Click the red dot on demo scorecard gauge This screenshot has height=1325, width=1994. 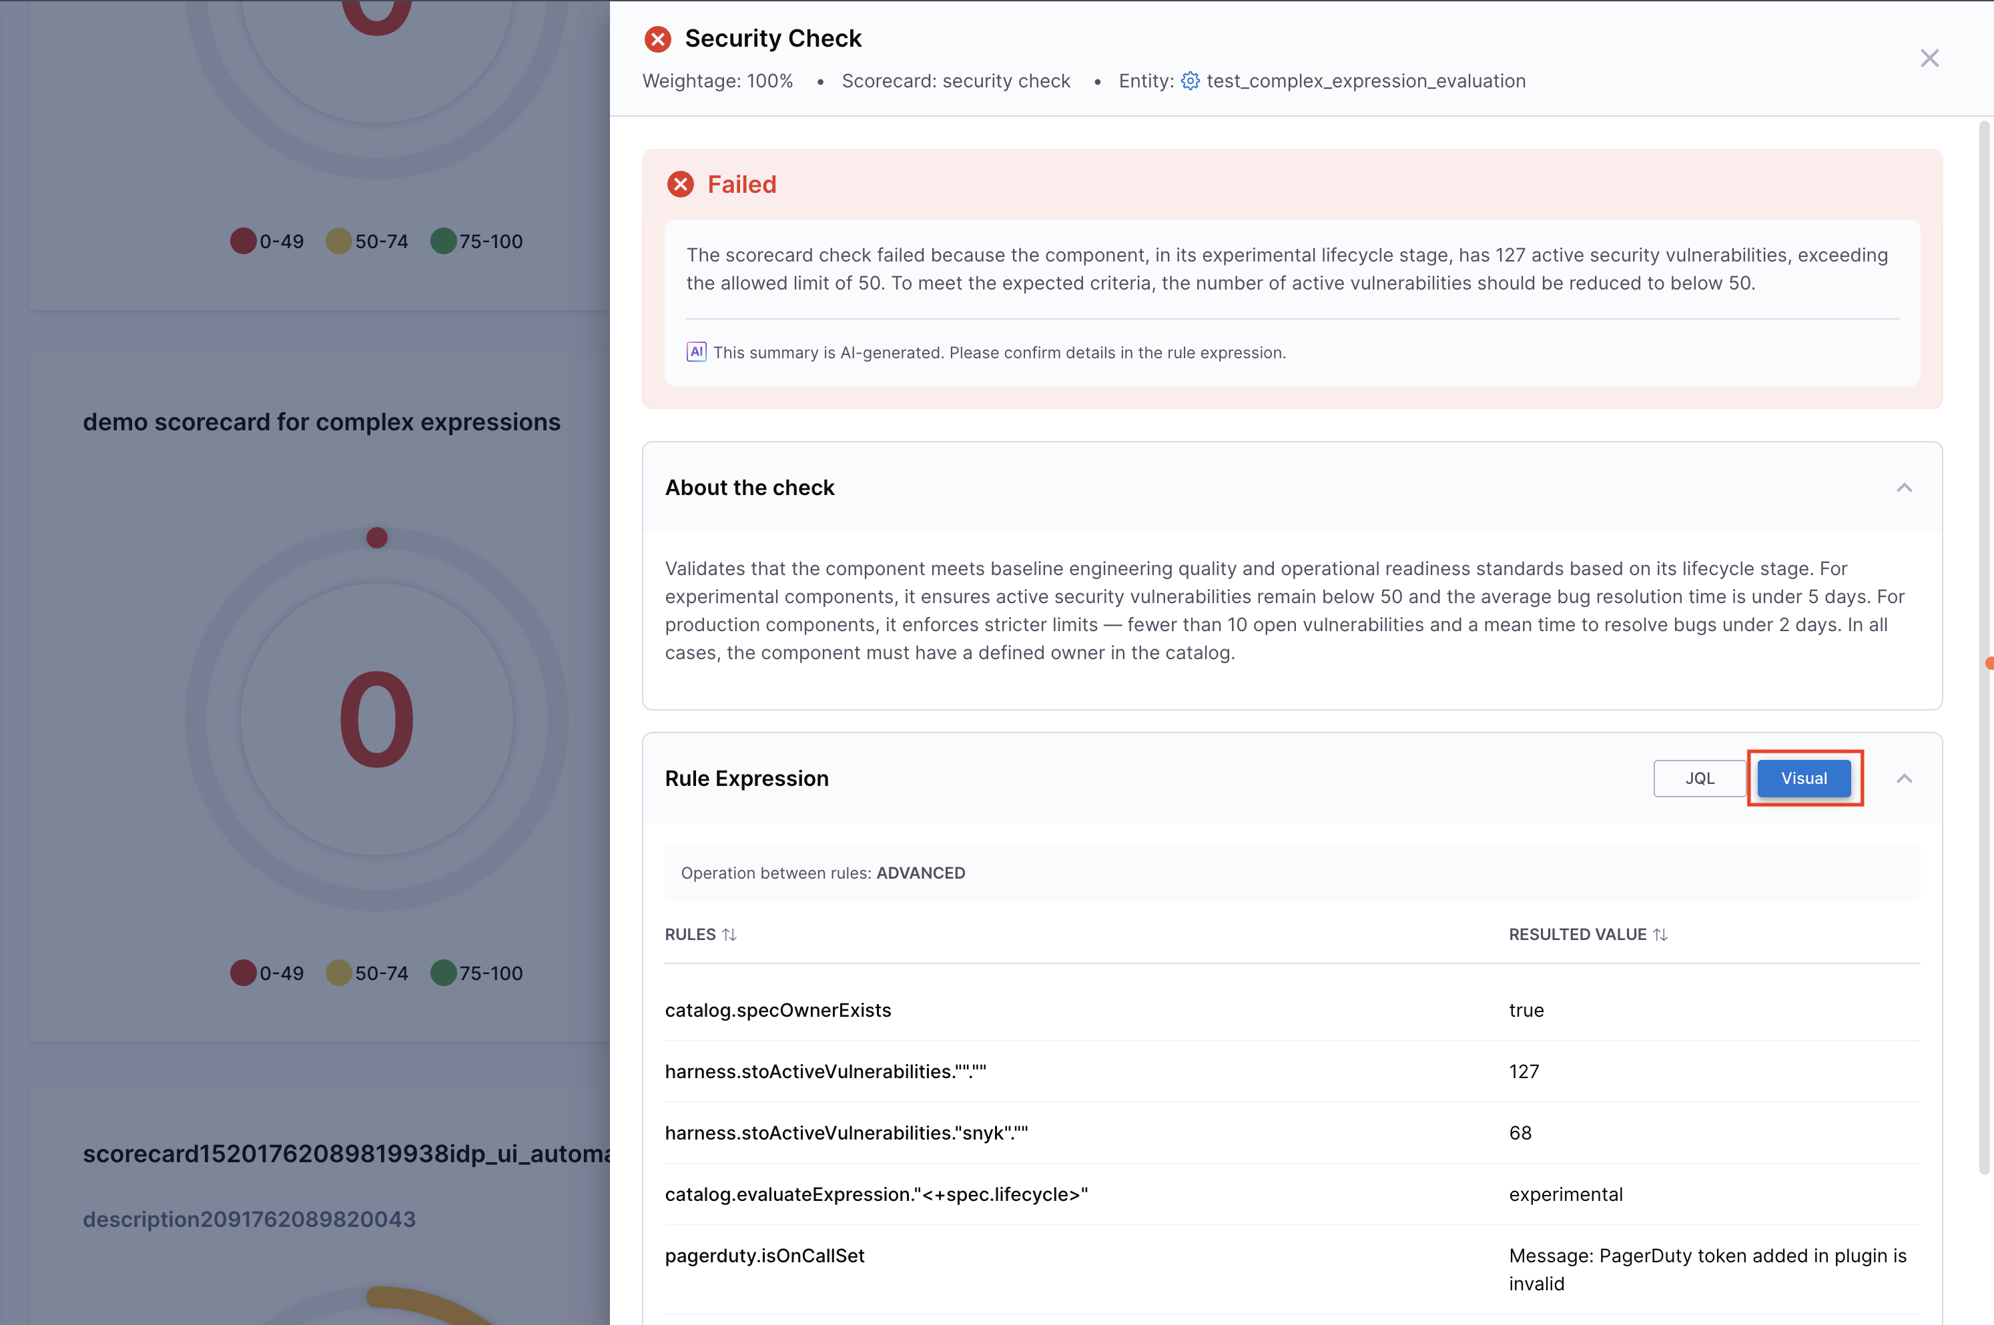pyautogui.click(x=377, y=538)
